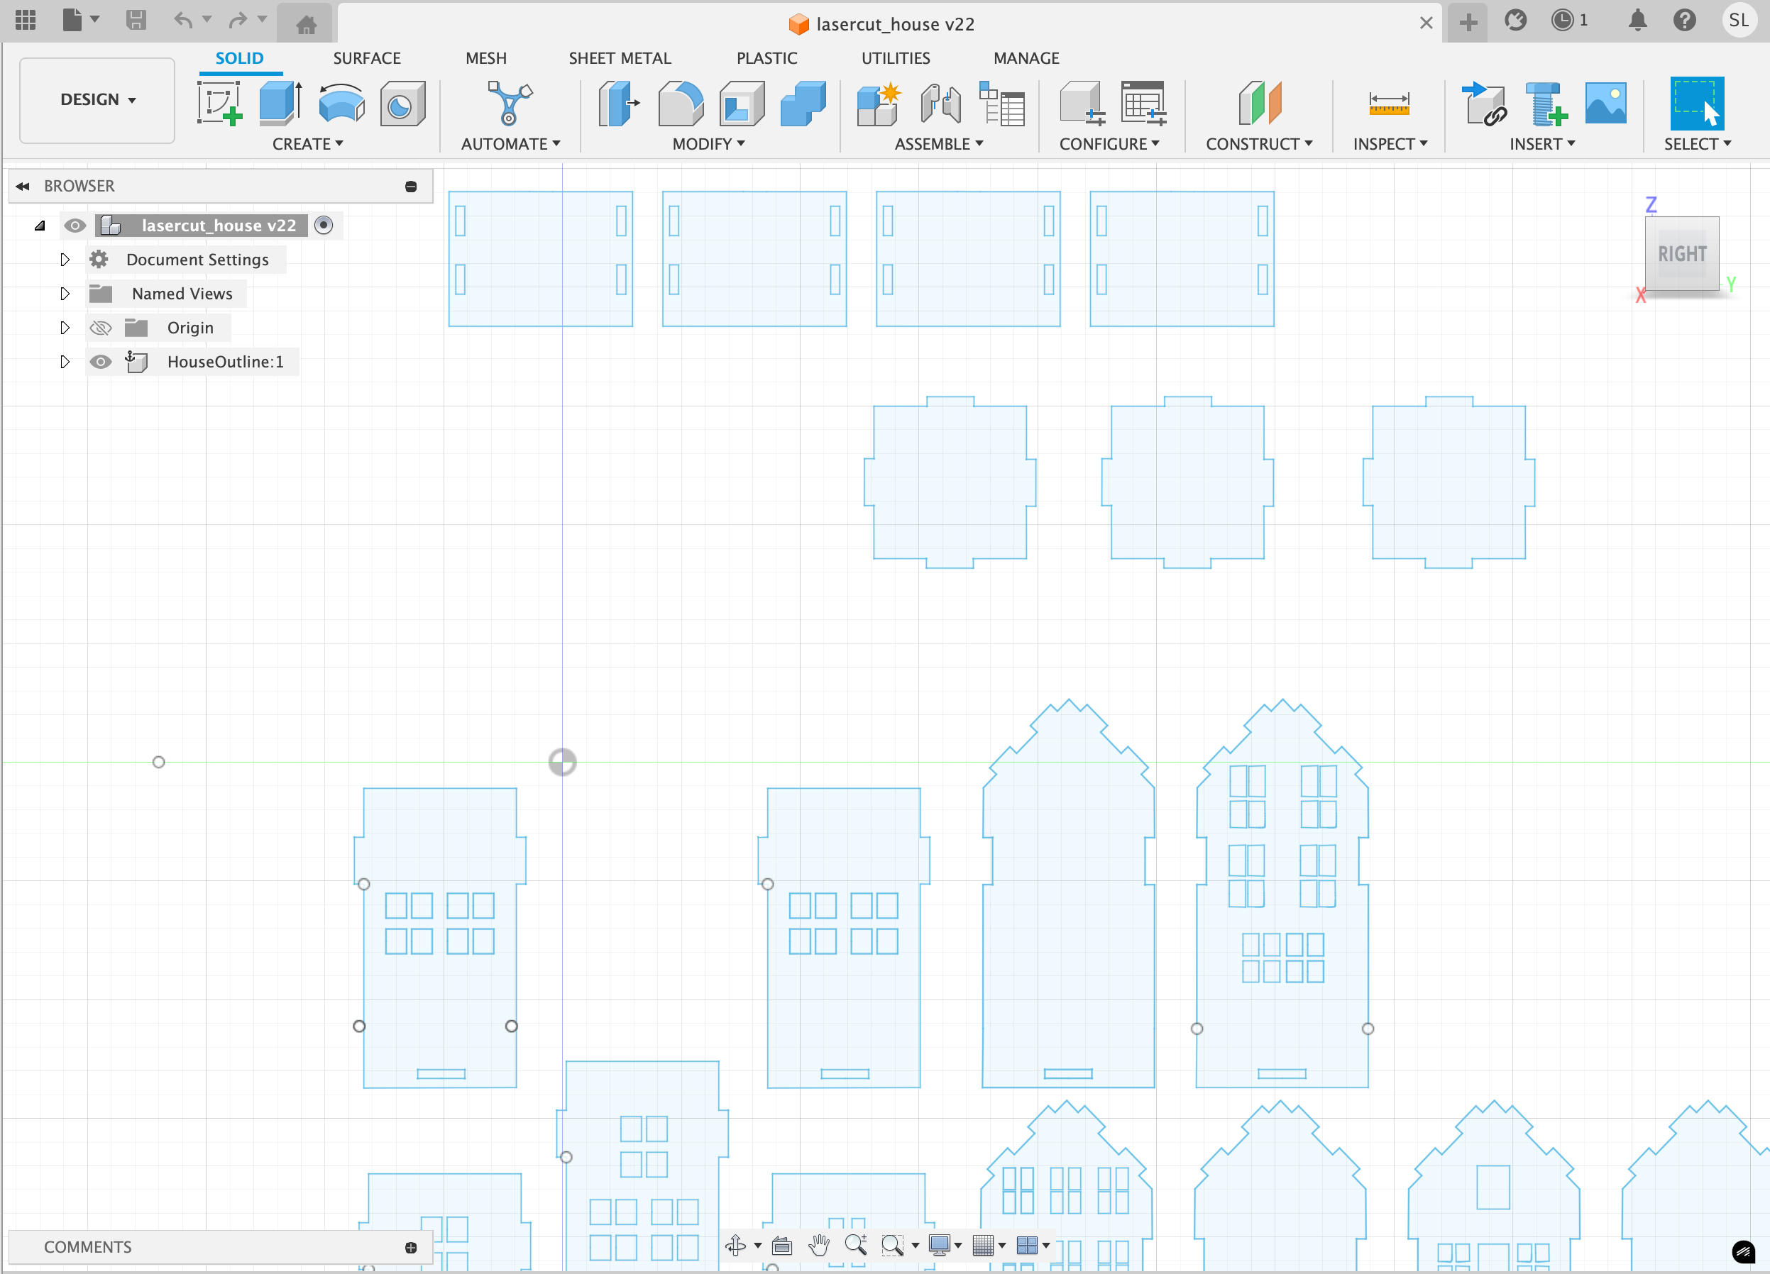The width and height of the screenshot is (1770, 1274).
Task: Expand the Origin folder in browser
Action: [x=63, y=327]
